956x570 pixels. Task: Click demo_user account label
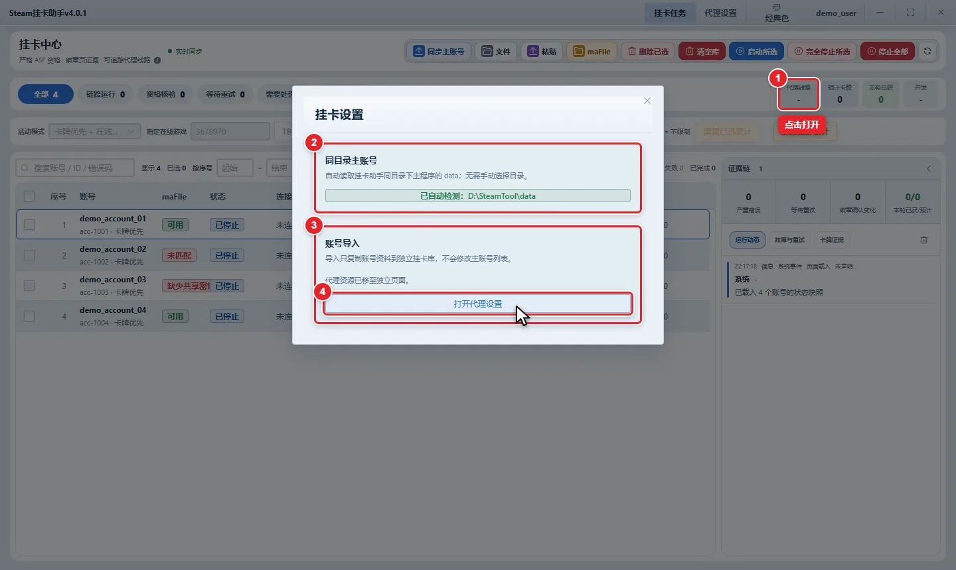click(x=836, y=13)
